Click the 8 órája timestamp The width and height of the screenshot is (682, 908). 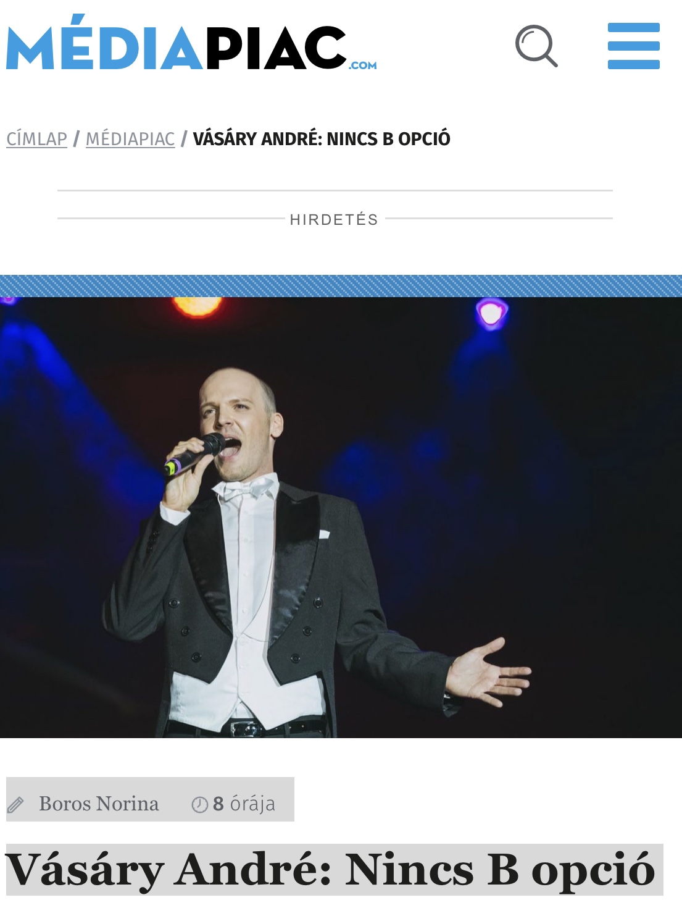coord(244,804)
